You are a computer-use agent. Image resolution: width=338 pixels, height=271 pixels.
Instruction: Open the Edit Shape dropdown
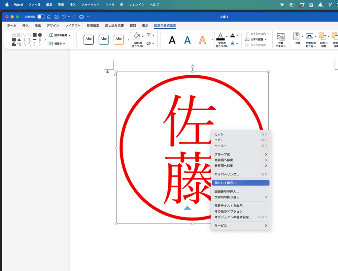60,35
